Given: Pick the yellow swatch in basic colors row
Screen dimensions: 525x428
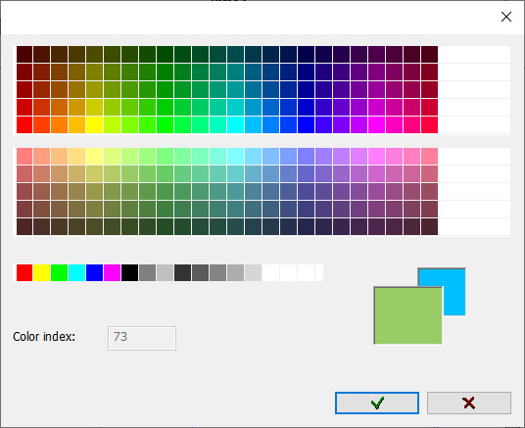Looking at the screenshot, I should pos(42,272).
